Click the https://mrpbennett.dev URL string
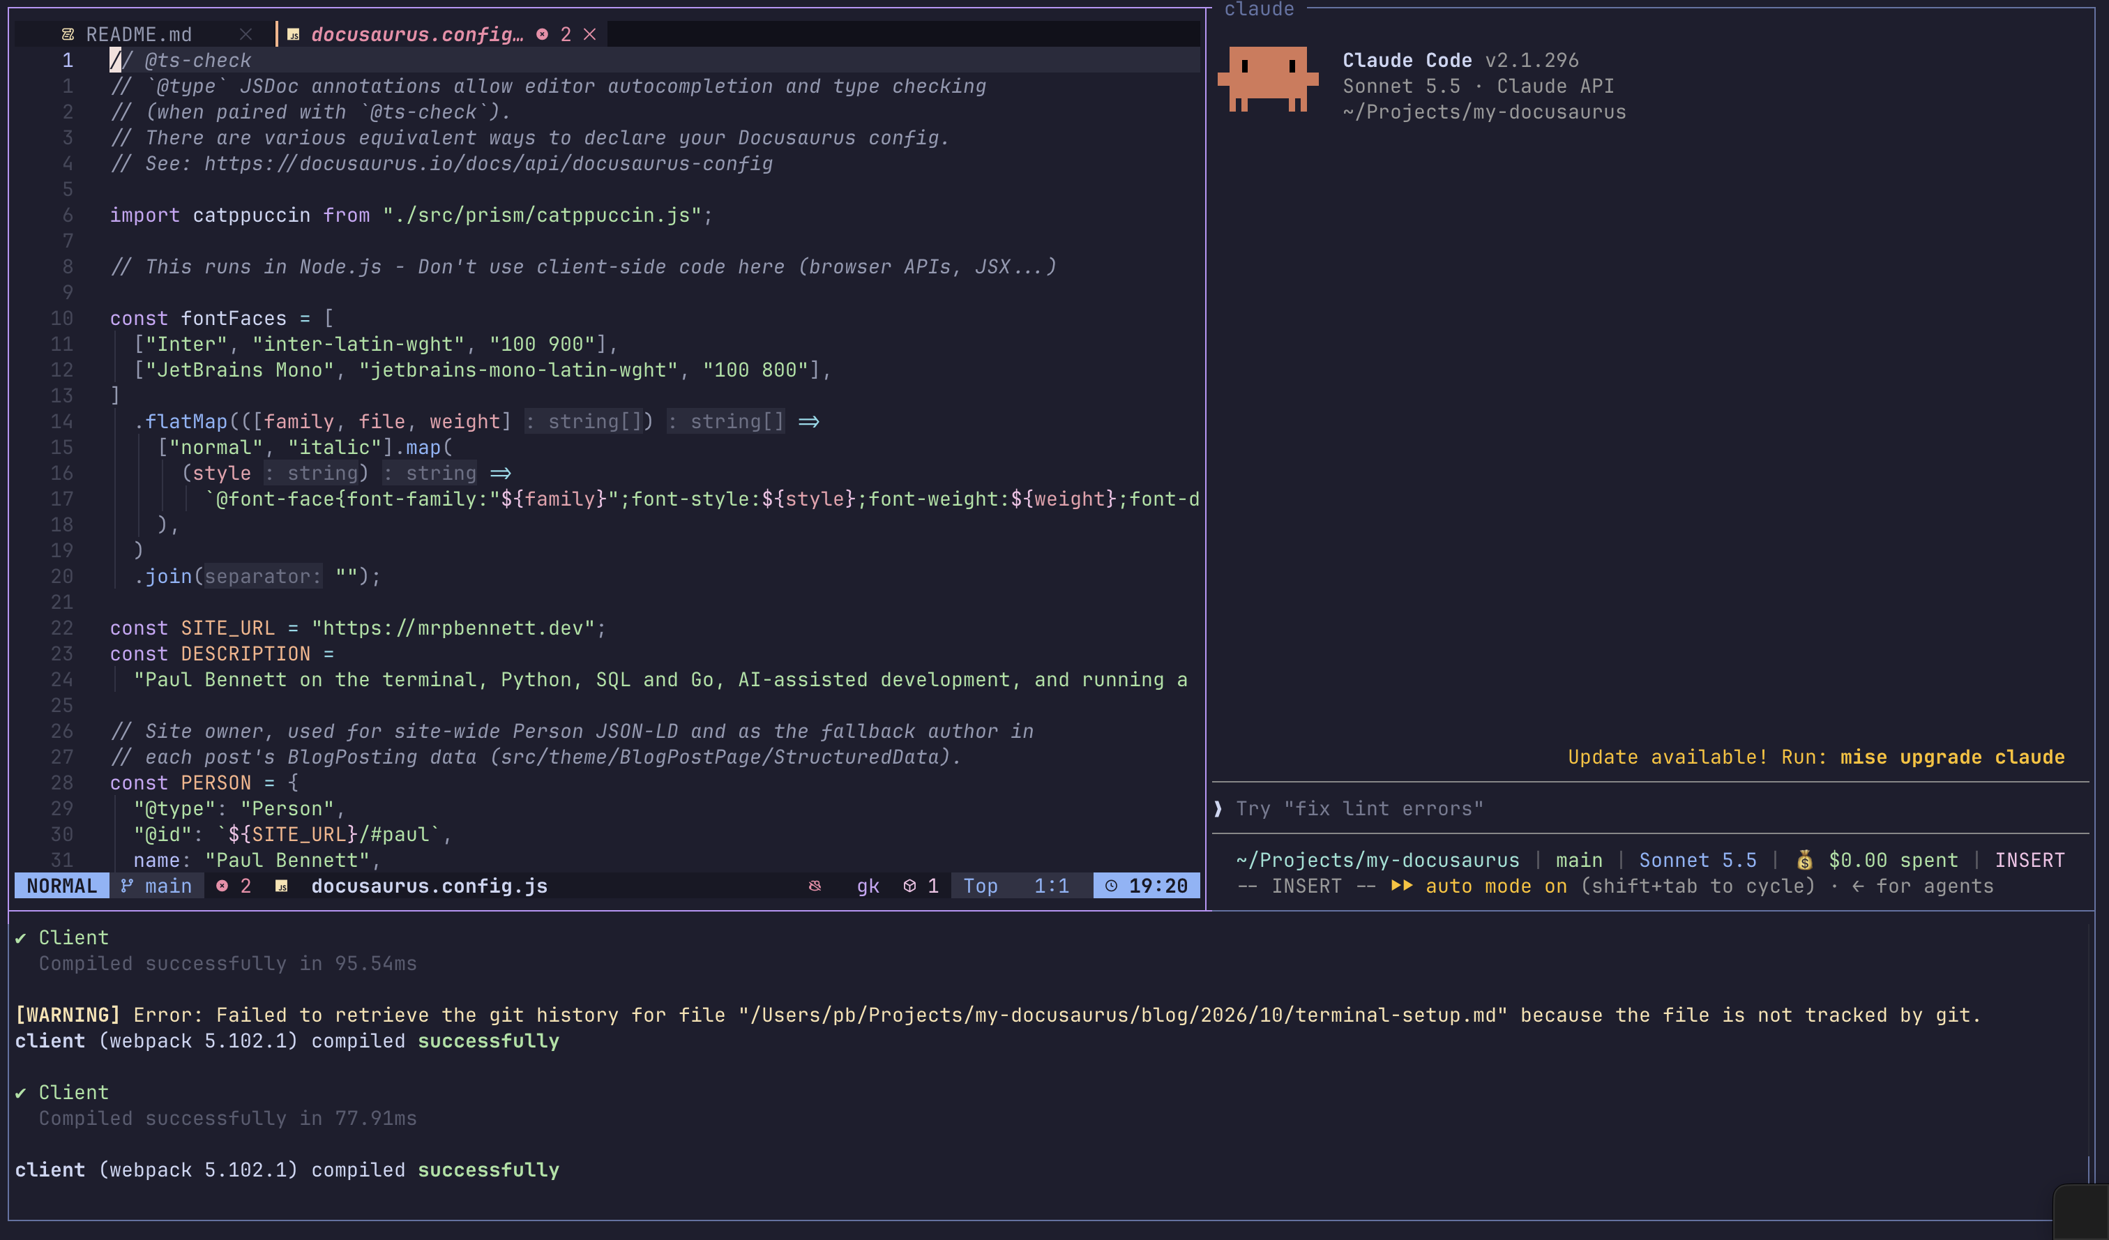The height and width of the screenshot is (1240, 2109). (x=453, y=628)
